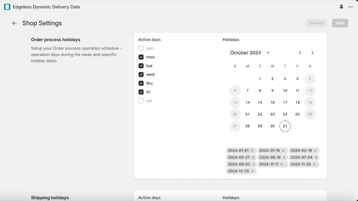Select October 2 on the calendar
This screenshot has height=201, width=358.
tap(273, 79)
